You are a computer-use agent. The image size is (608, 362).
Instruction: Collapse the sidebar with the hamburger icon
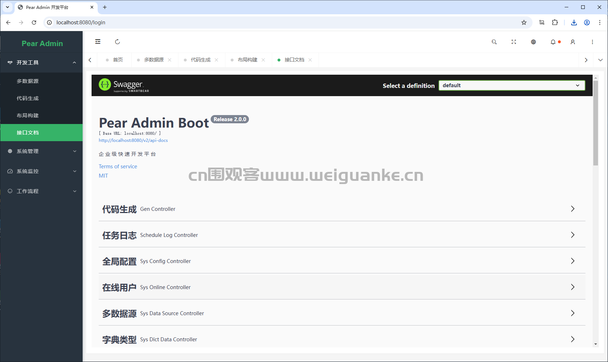pyautogui.click(x=98, y=42)
